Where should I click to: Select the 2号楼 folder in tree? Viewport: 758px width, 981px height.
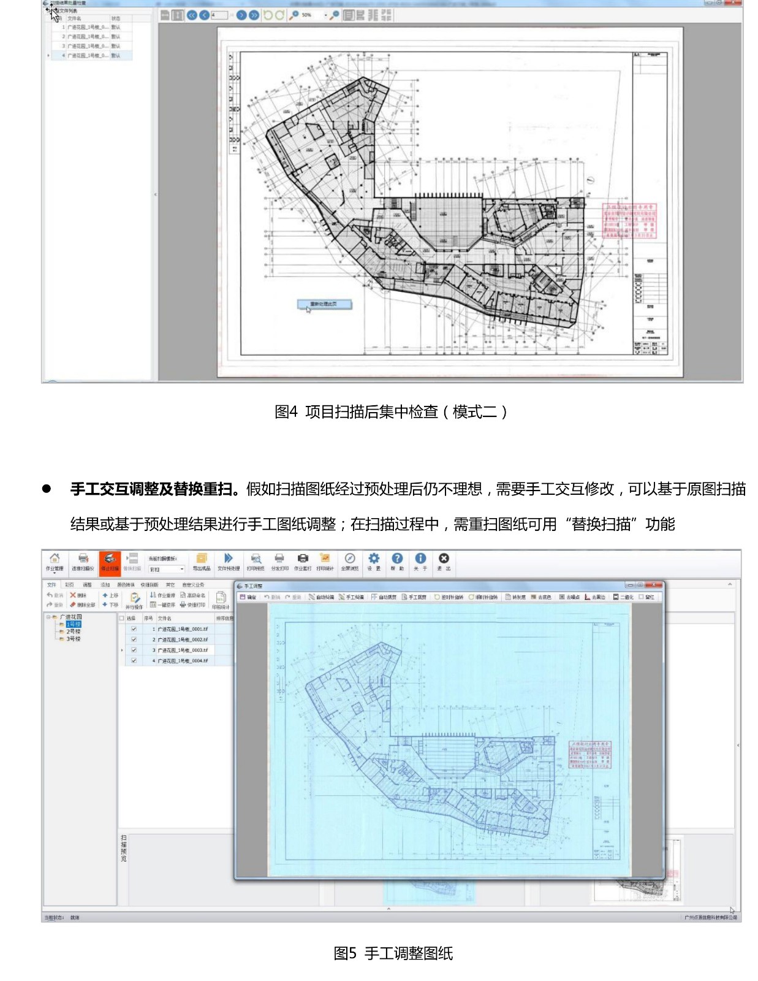73,632
